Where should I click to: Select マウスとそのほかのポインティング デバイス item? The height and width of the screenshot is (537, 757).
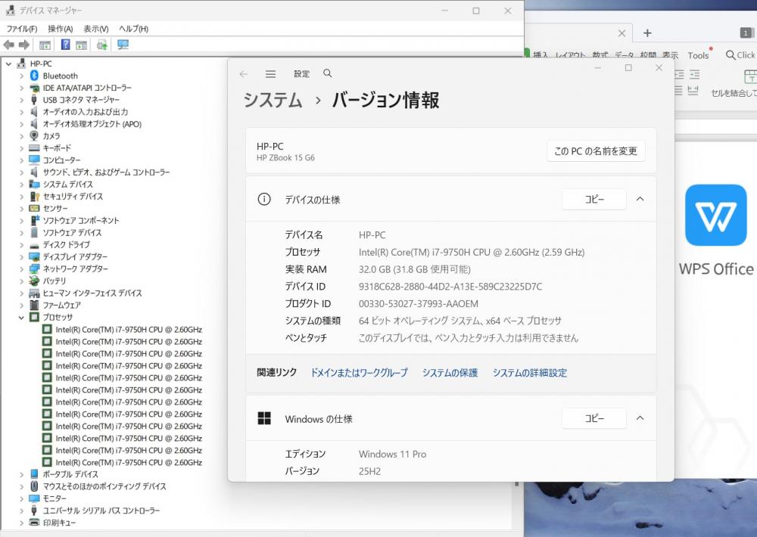point(104,486)
